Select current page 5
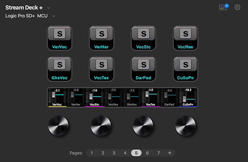 [136, 153]
